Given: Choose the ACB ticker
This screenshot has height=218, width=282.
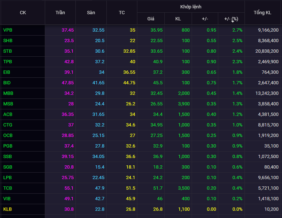Looking at the screenshot, I should click(8, 114).
